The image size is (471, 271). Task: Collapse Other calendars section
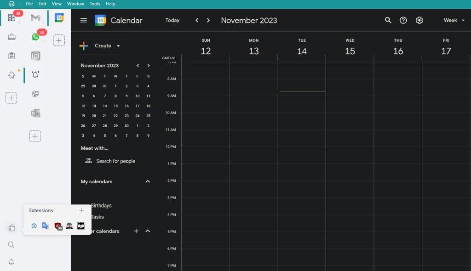pos(148,231)
